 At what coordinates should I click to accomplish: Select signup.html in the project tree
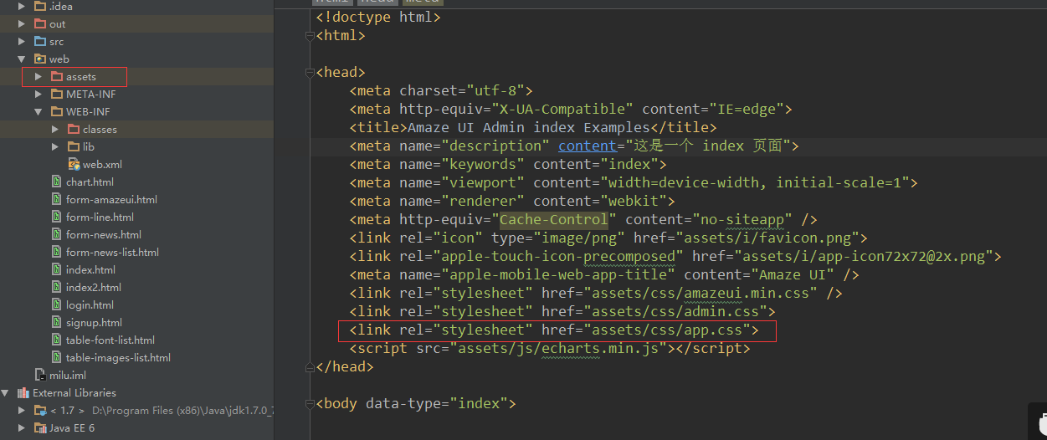click(94, 322)
